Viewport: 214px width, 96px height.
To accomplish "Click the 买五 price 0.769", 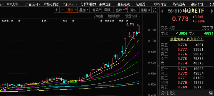I will [182, 87].
